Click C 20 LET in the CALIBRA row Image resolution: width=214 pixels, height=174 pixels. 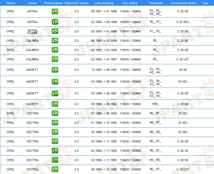pyautogui.click(x=183, y=59)
